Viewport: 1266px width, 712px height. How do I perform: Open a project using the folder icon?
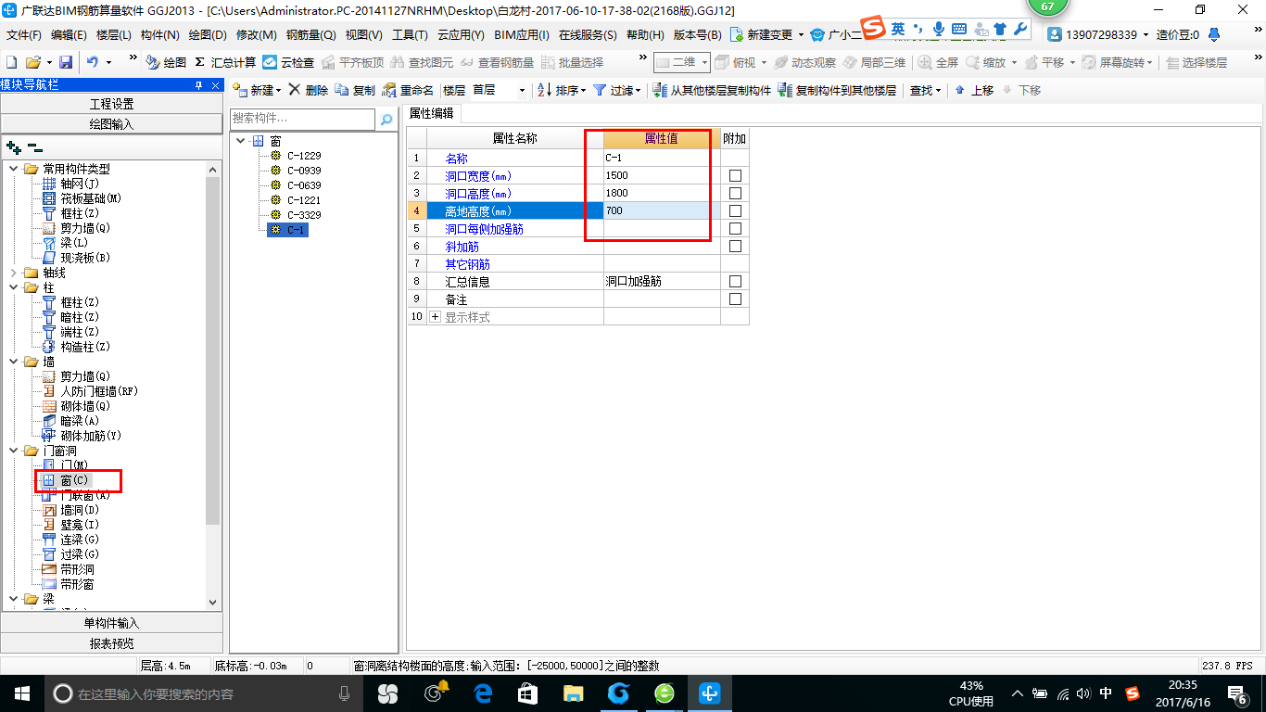[32, 62]
